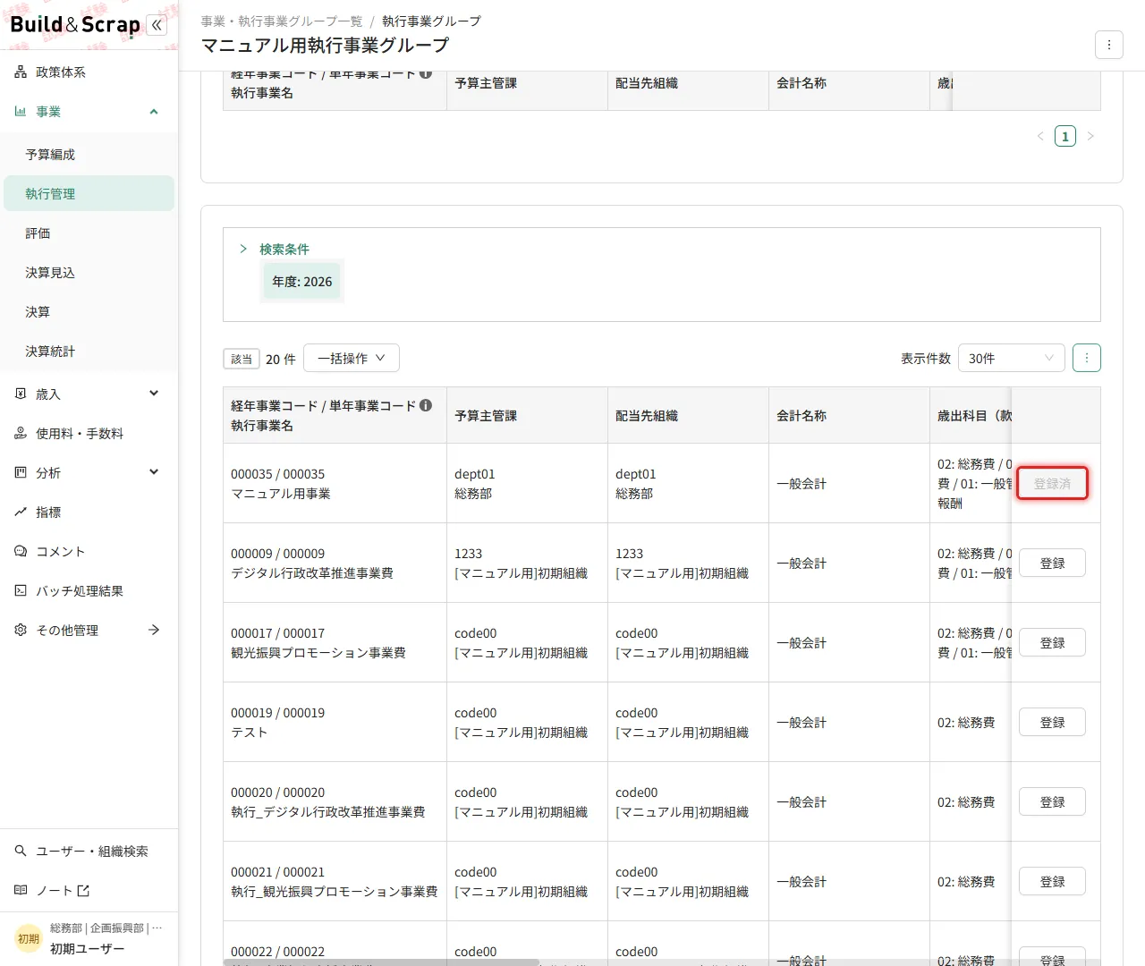Click the 執行事業グループ breadcrumb
Viewport: 1145px width, 966px height.
pos(431,21)
